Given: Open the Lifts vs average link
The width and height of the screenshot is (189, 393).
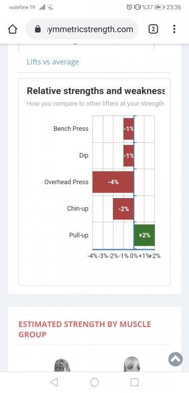Looking at the screenshot, I should pos(53,62).
